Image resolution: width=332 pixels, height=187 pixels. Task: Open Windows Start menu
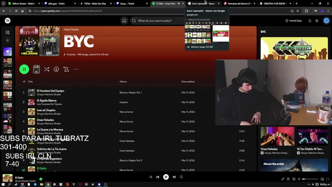[x=3, y=184]
